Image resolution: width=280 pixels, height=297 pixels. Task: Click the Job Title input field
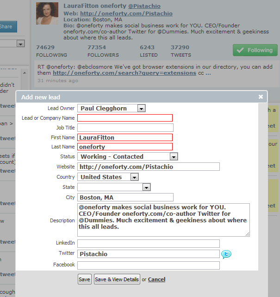pyautogui.click(x=125, y=128)
